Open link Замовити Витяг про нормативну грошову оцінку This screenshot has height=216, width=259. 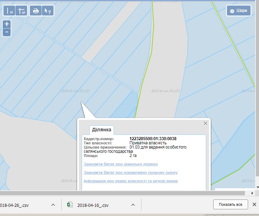click(131, 172)
